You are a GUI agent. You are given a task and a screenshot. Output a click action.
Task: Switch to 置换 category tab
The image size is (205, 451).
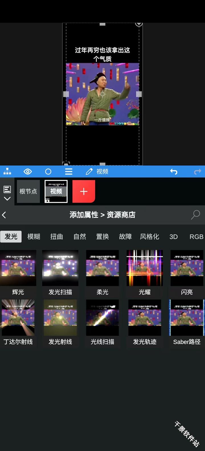pyautogui.click(x=102, y=237)
